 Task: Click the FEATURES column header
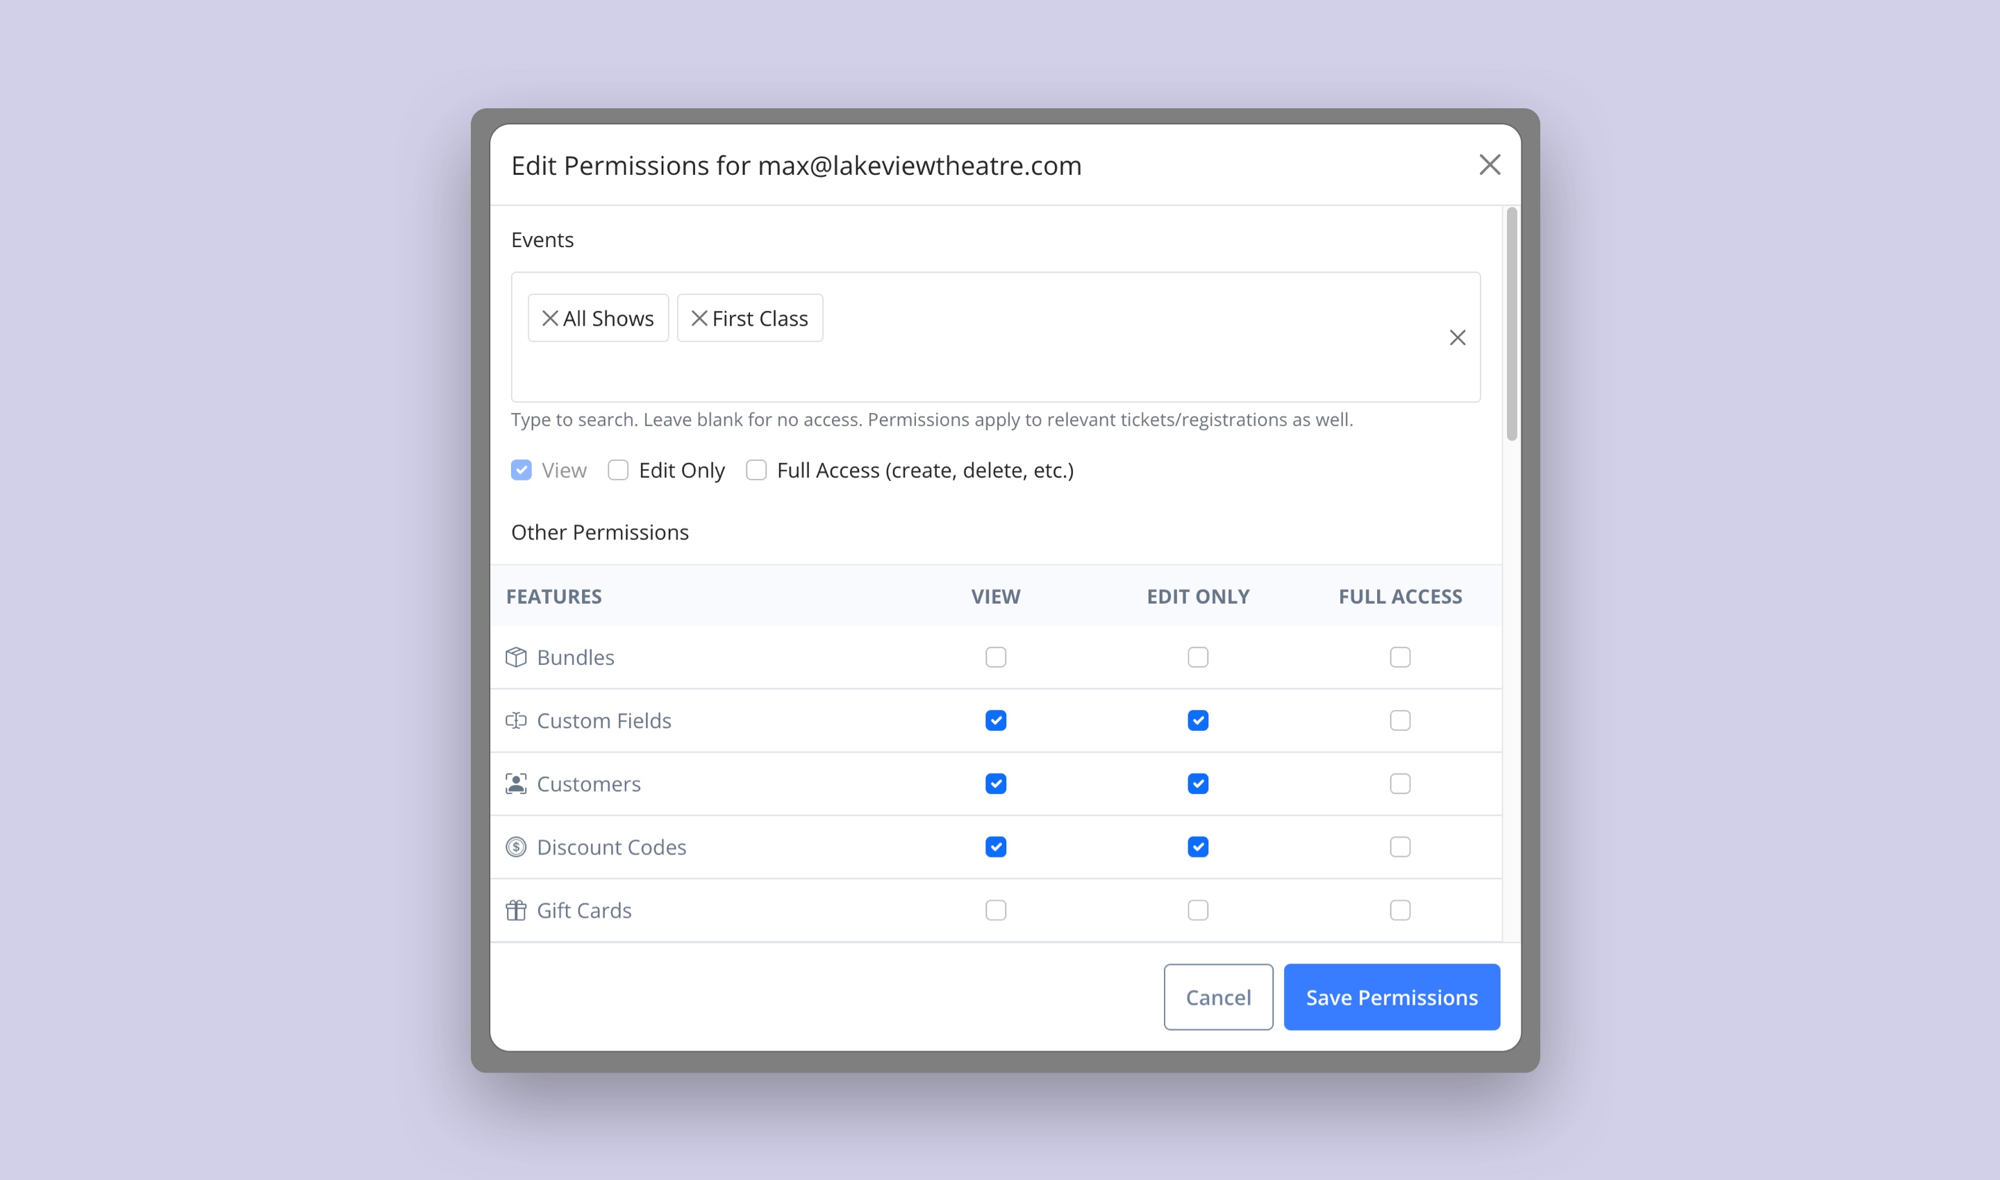[x=553, y=596]
